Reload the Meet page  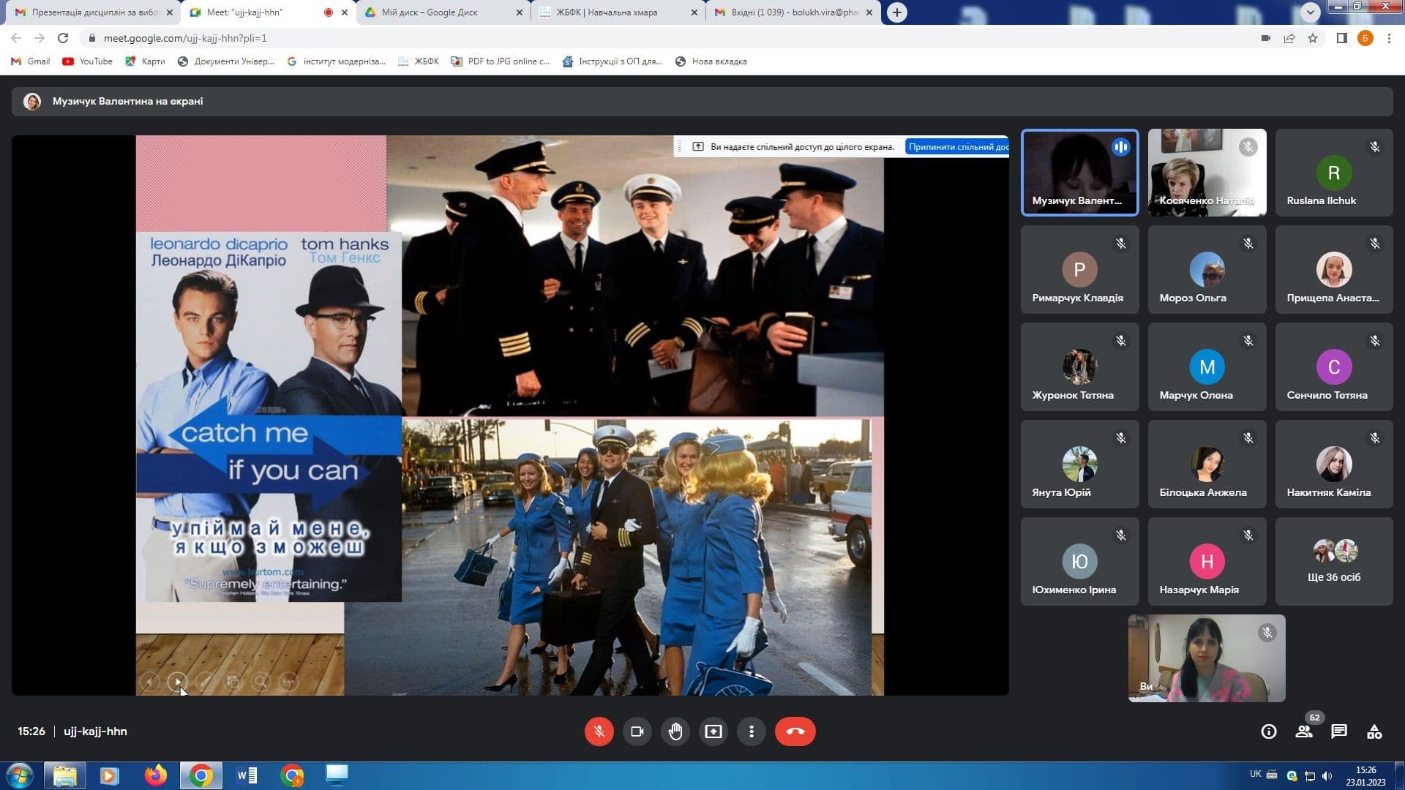tap(63, 38)
